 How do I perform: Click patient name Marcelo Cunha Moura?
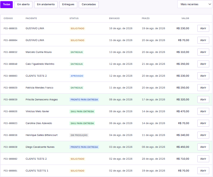(x=38, y=52)
